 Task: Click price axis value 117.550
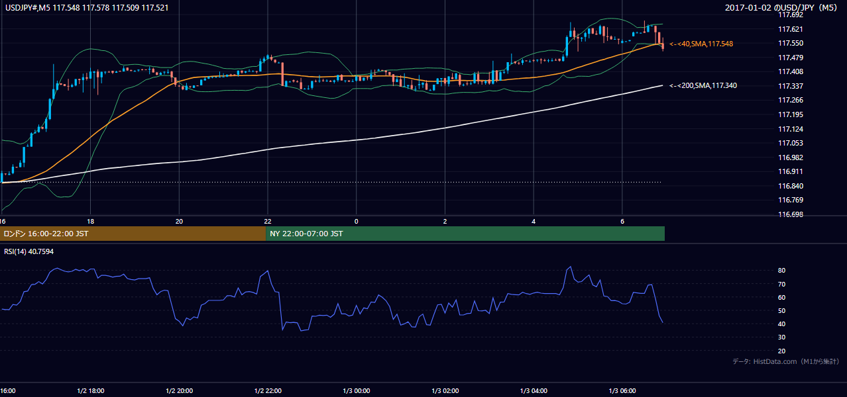click(x=790, y=43)
